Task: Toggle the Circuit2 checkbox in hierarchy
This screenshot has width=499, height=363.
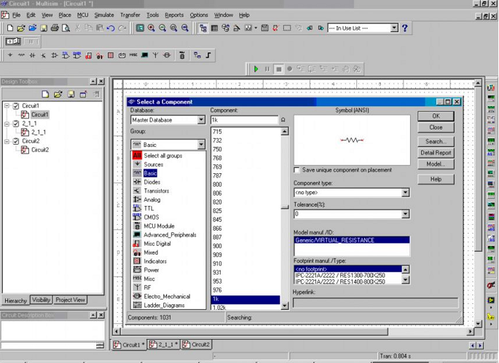Action: pos(15,141)
